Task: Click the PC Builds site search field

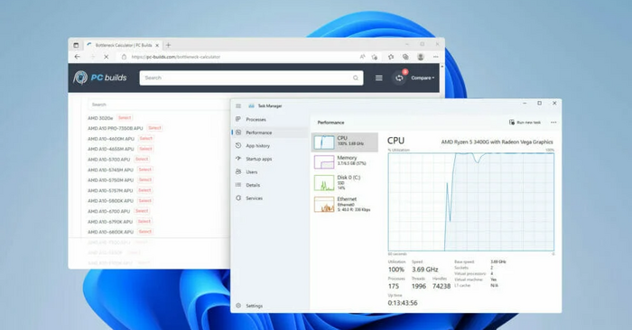Action: click(x=251, y=78)
